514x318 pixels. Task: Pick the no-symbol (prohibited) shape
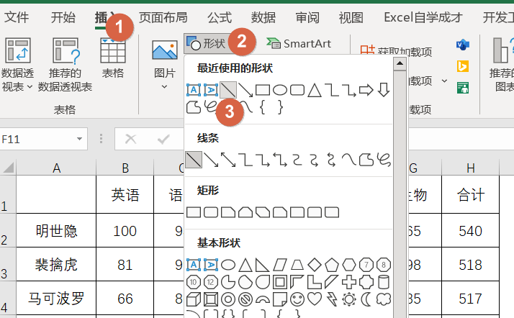click(245, 299)
